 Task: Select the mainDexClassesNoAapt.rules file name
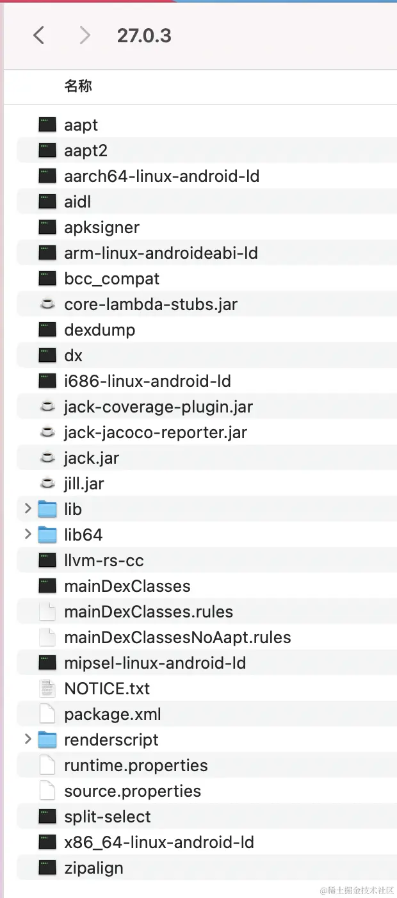(x=177, y=637)
